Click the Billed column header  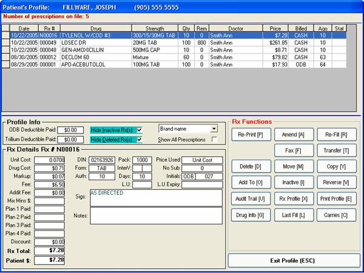(x=301, y=29)
